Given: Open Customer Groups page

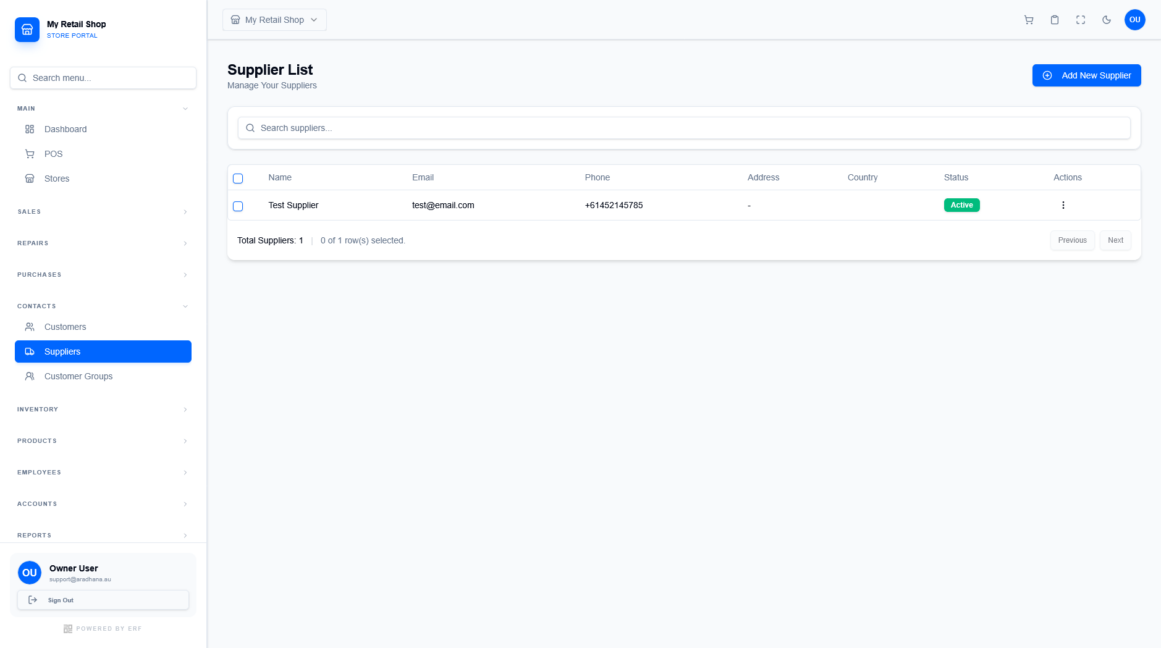Looking at the screenshot, I should 78,376.
